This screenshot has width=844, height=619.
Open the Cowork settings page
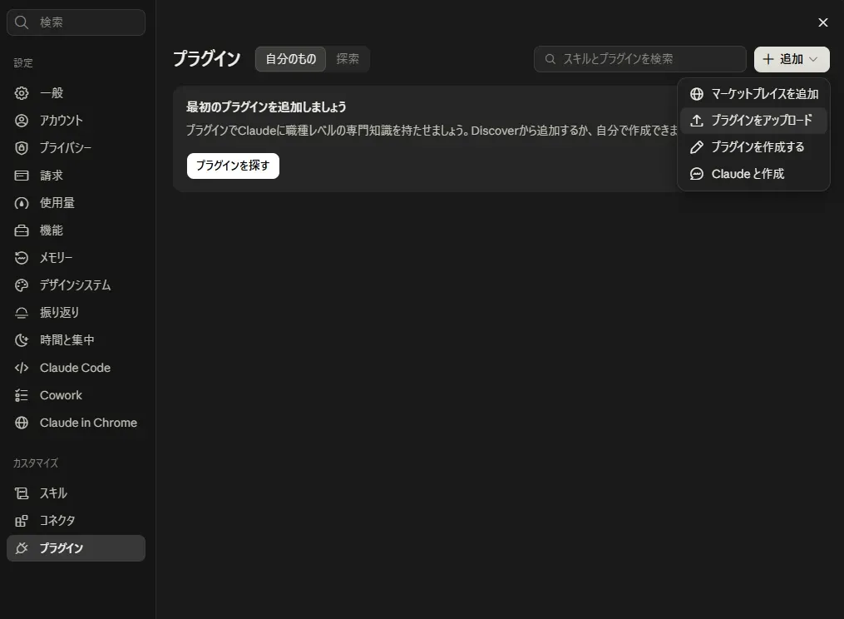pyautogui.click(x=76, y=395)
